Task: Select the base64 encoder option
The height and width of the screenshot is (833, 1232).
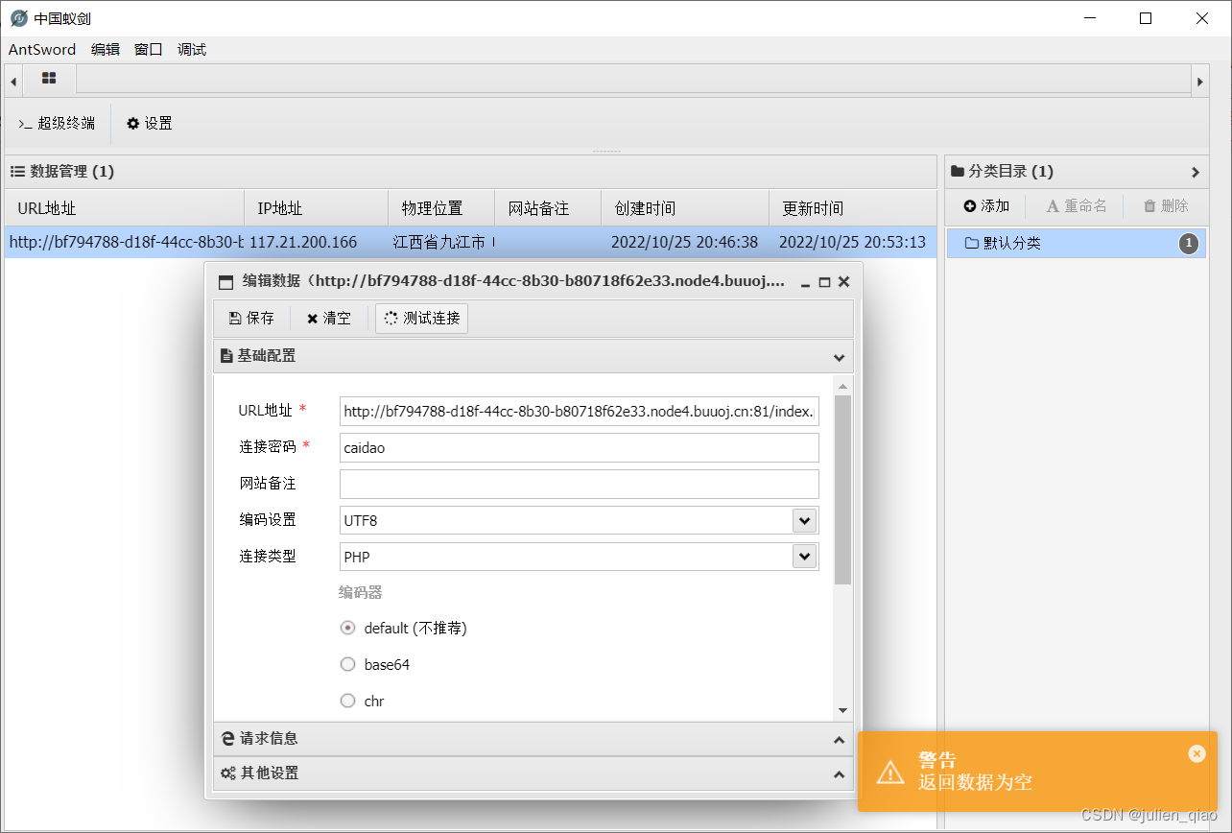Action: pyautogui.click(x=348, y=664)
